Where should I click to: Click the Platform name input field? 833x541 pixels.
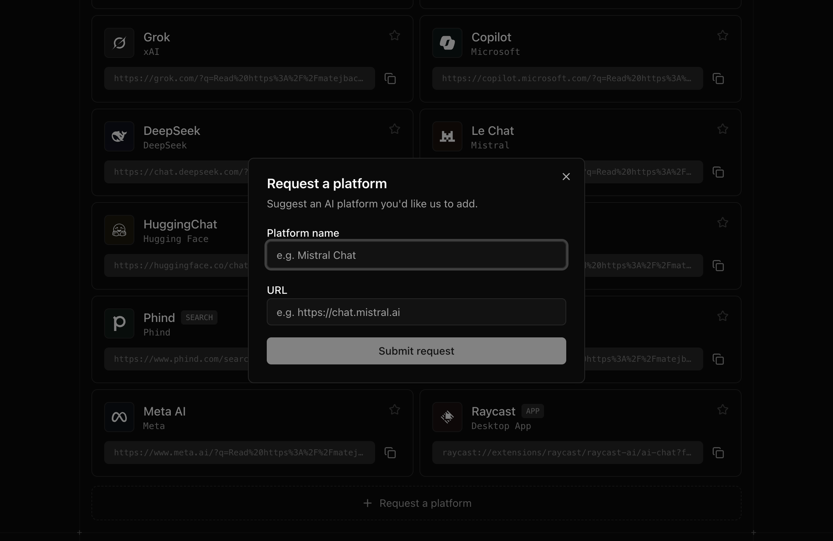tap(416, 255)
